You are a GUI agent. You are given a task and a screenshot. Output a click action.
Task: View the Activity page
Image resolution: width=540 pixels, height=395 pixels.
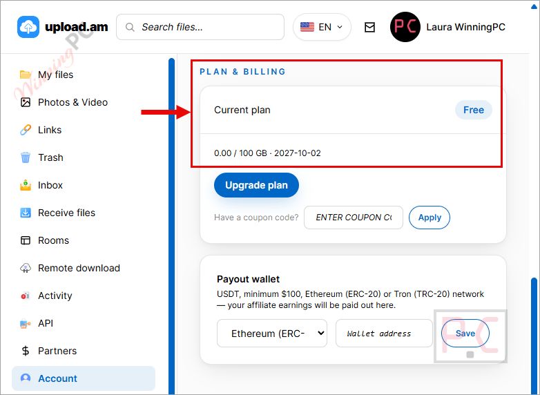click(x=55, y=296)
